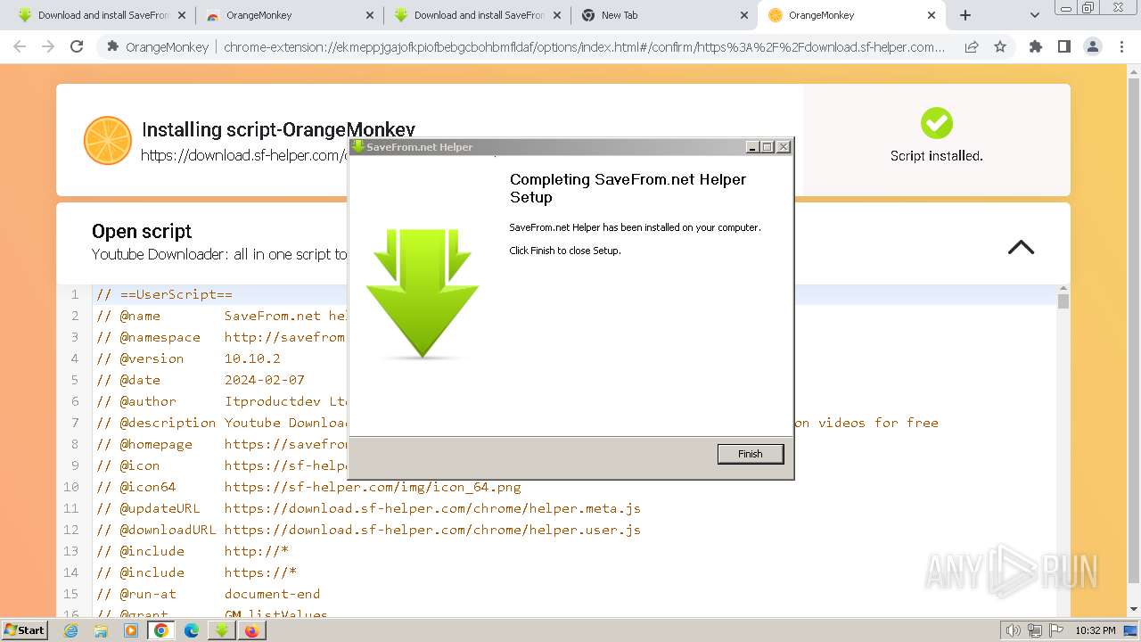Screen dimensions: 1141x642
Task: Click the OrangeMonkey orange logo
Action: [107, 141]
